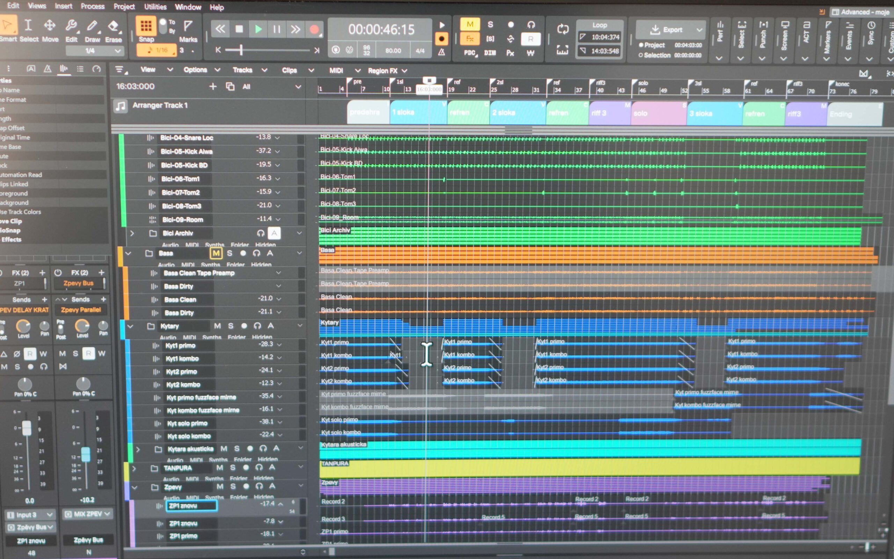The image size is (894, 559).
Task: Open Region FX dropdown
Action: tap(387, 71)
